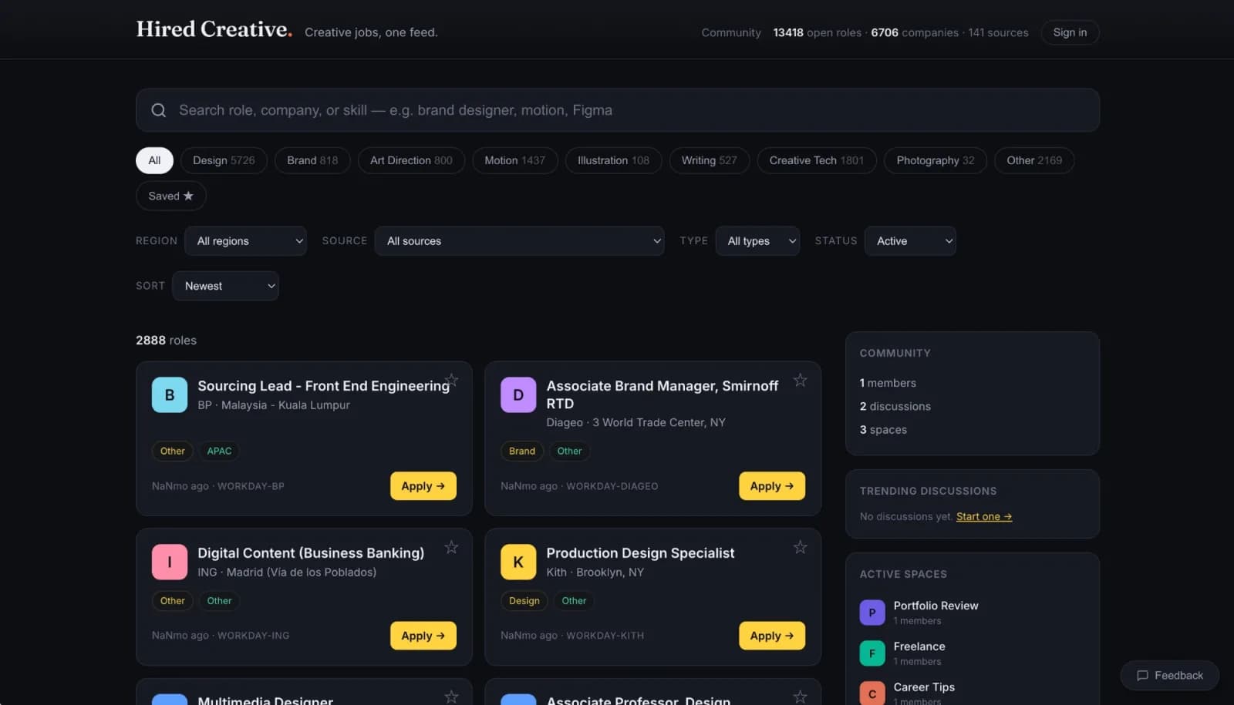Star the Associate Professor, Design role
Image resolution: width=1234 pixels, height=705 pixels.
(x=801, y=697)
